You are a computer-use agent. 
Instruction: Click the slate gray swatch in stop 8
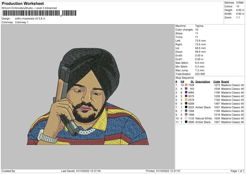click(186, 111)
